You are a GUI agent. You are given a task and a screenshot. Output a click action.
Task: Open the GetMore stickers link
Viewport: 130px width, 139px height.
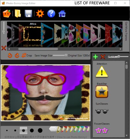[113, 57]
